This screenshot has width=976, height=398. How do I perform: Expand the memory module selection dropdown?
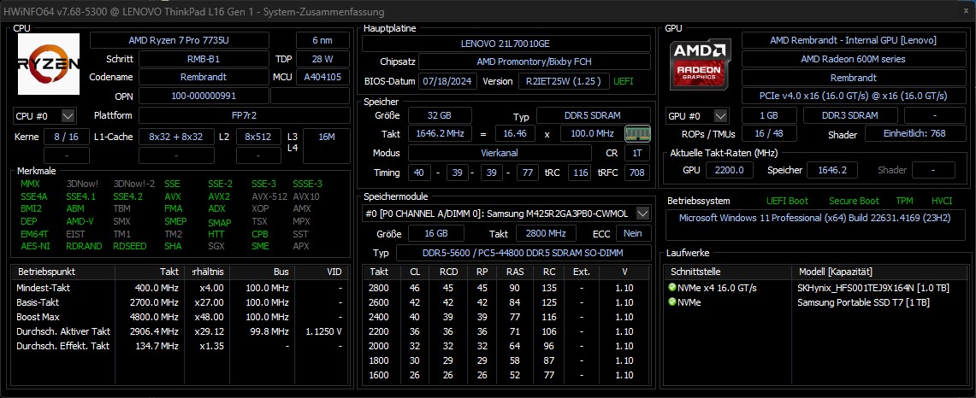click(x=643, y=214)
